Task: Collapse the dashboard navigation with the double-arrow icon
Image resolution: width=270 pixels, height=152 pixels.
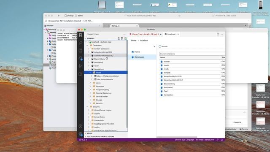Action: point(154,46)
